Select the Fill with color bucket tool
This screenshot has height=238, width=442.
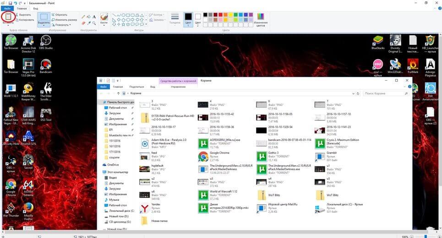click(88, 16)
